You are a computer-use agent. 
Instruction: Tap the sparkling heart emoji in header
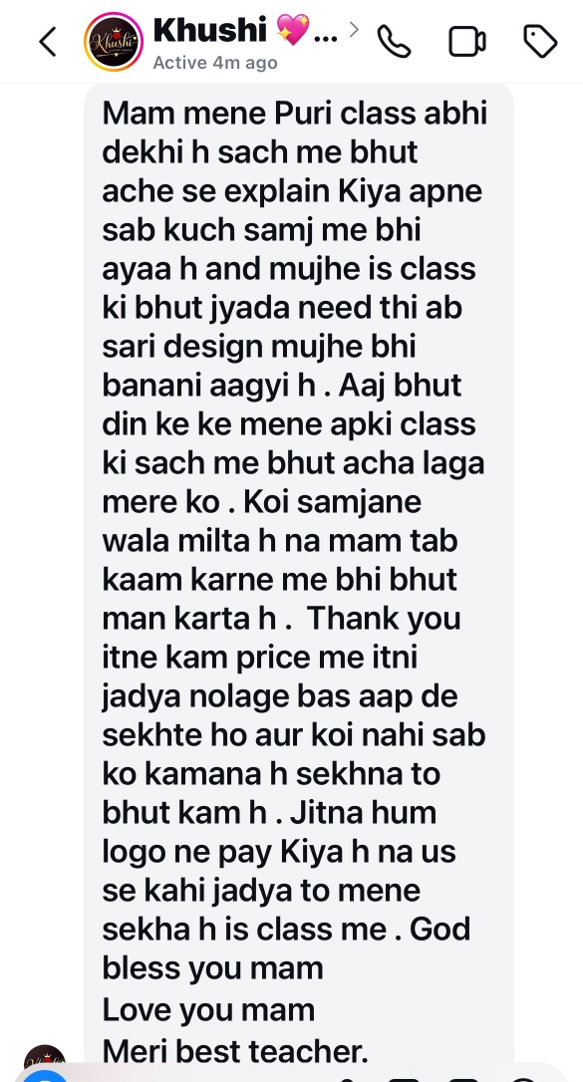point(293,30)
